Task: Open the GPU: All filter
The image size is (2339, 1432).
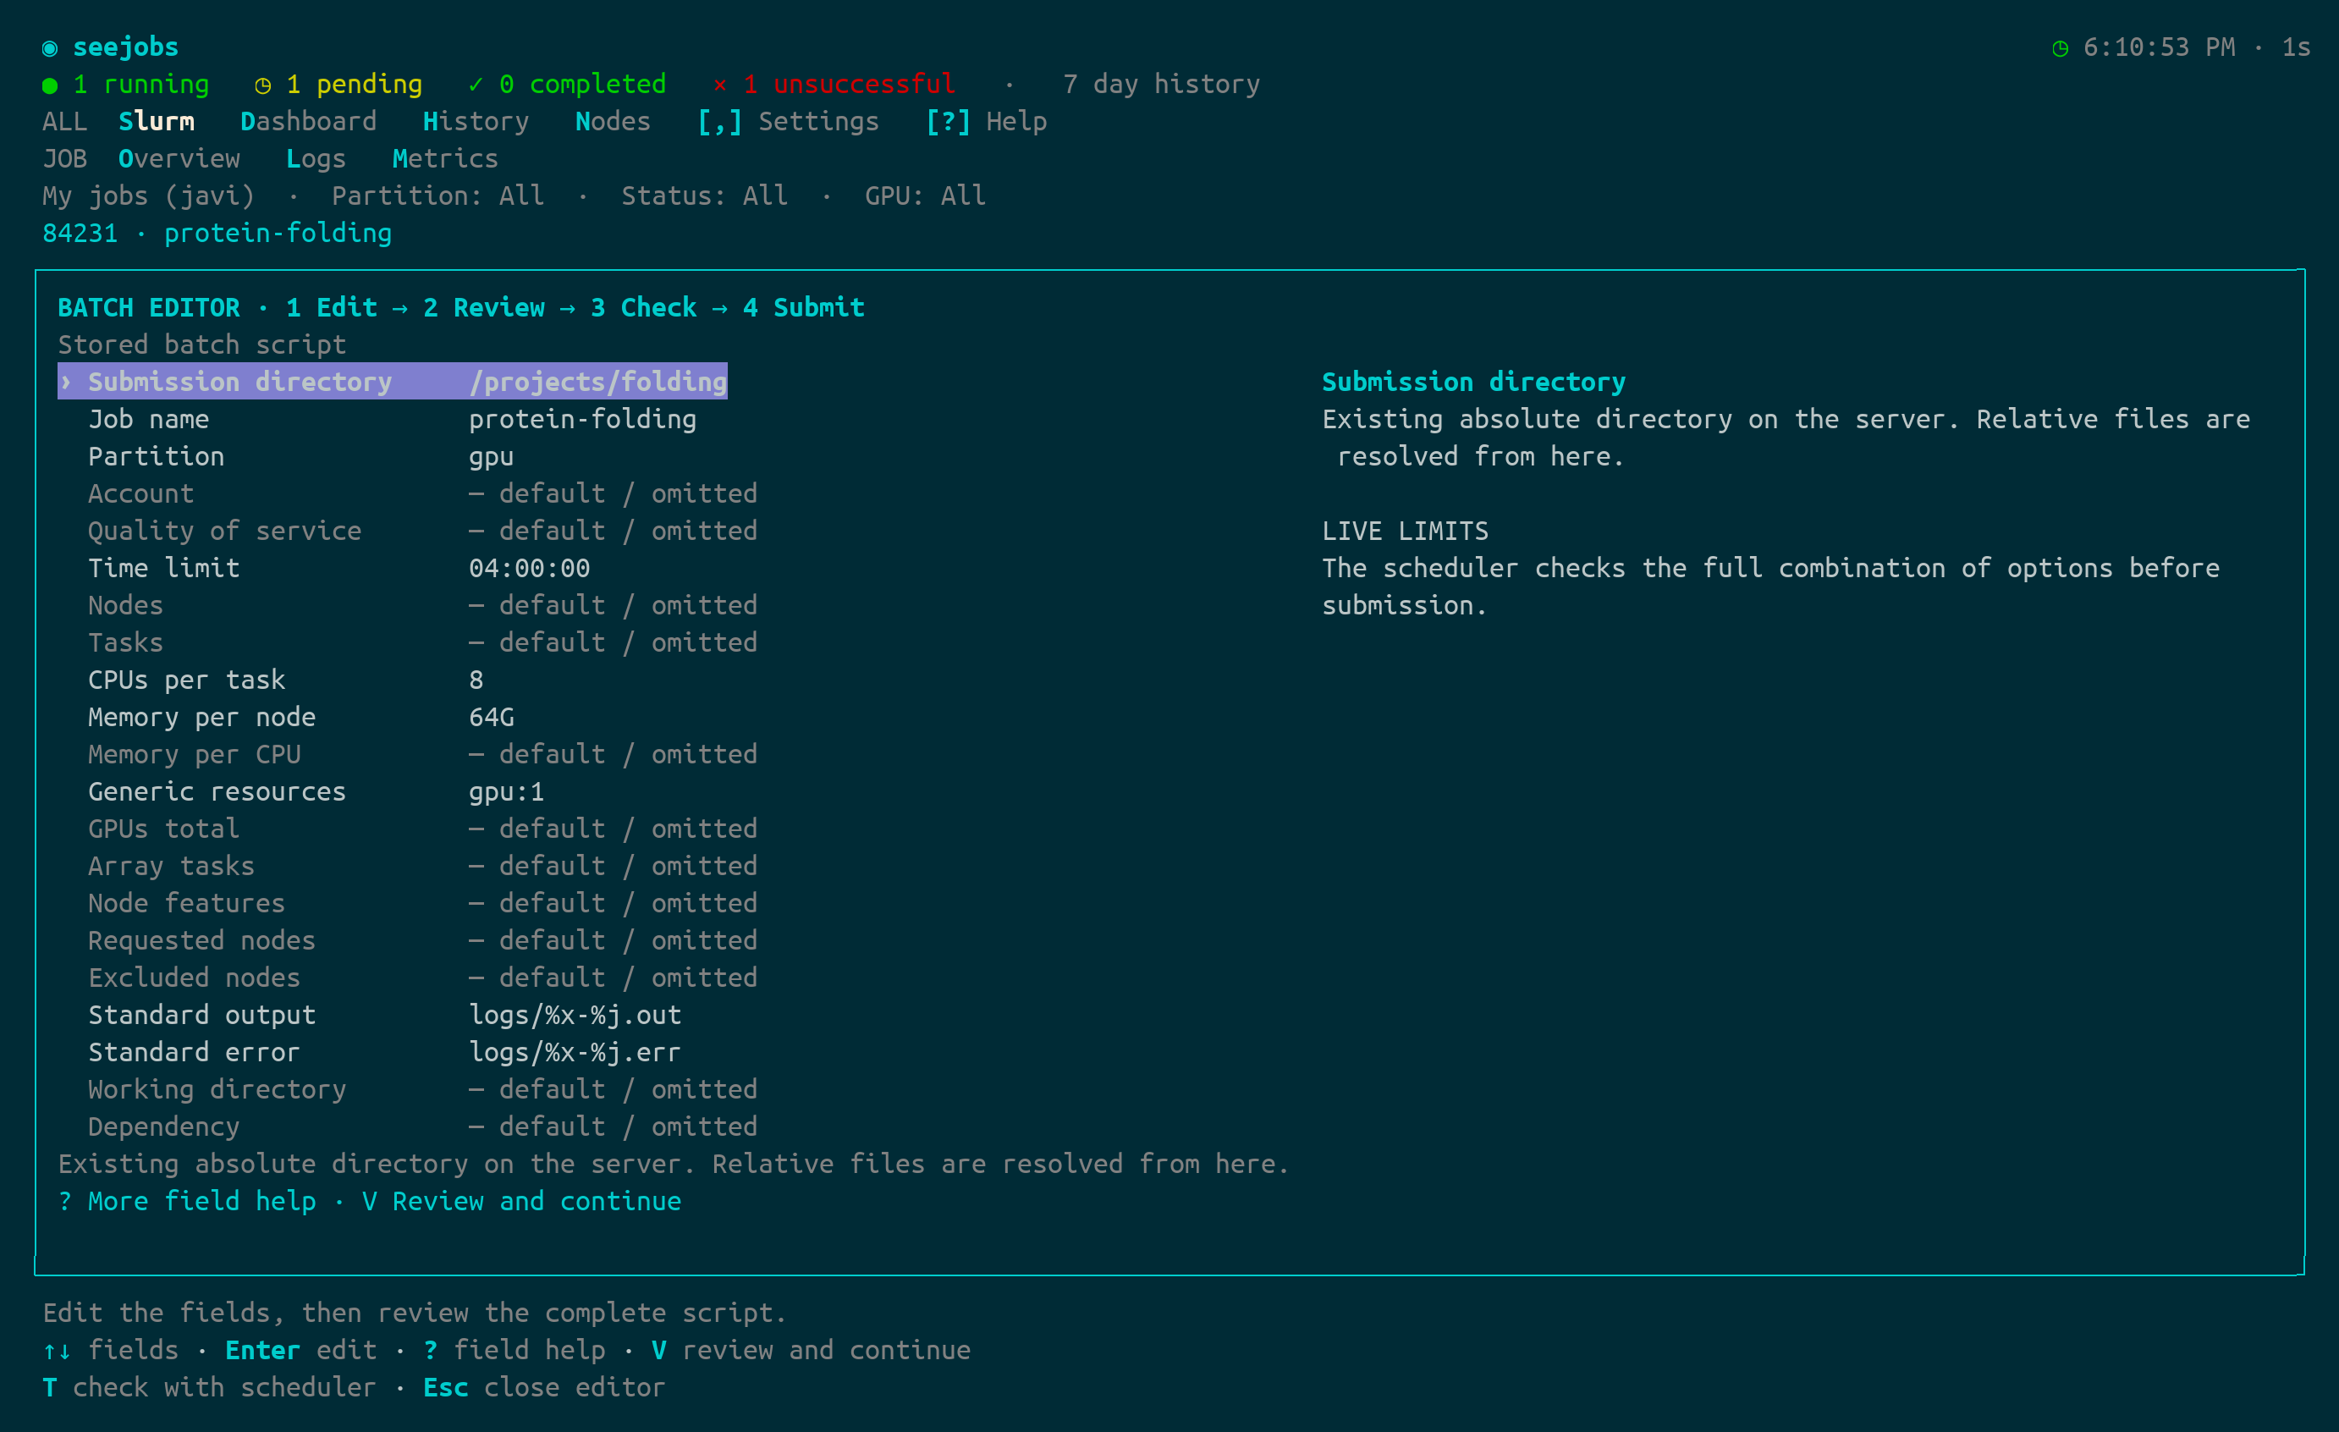Action: click(925, 196)
